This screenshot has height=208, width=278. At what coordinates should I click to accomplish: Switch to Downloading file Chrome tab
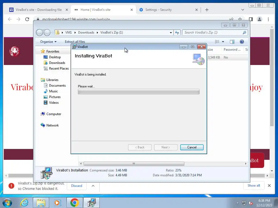(x=38, y=10)
